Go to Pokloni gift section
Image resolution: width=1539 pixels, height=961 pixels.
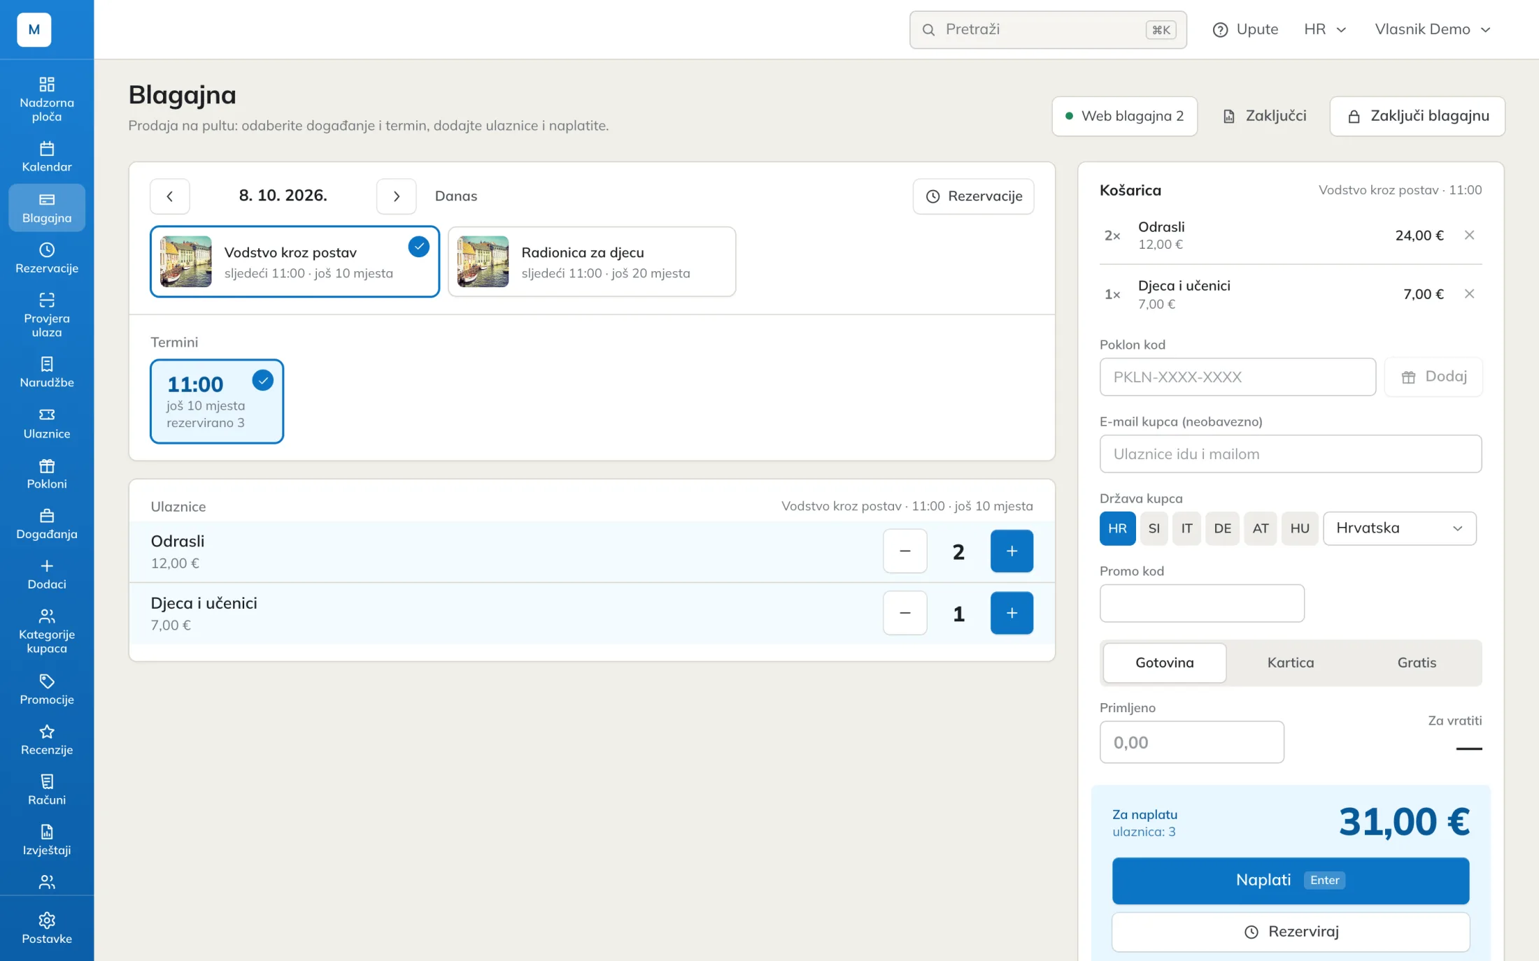47,475
